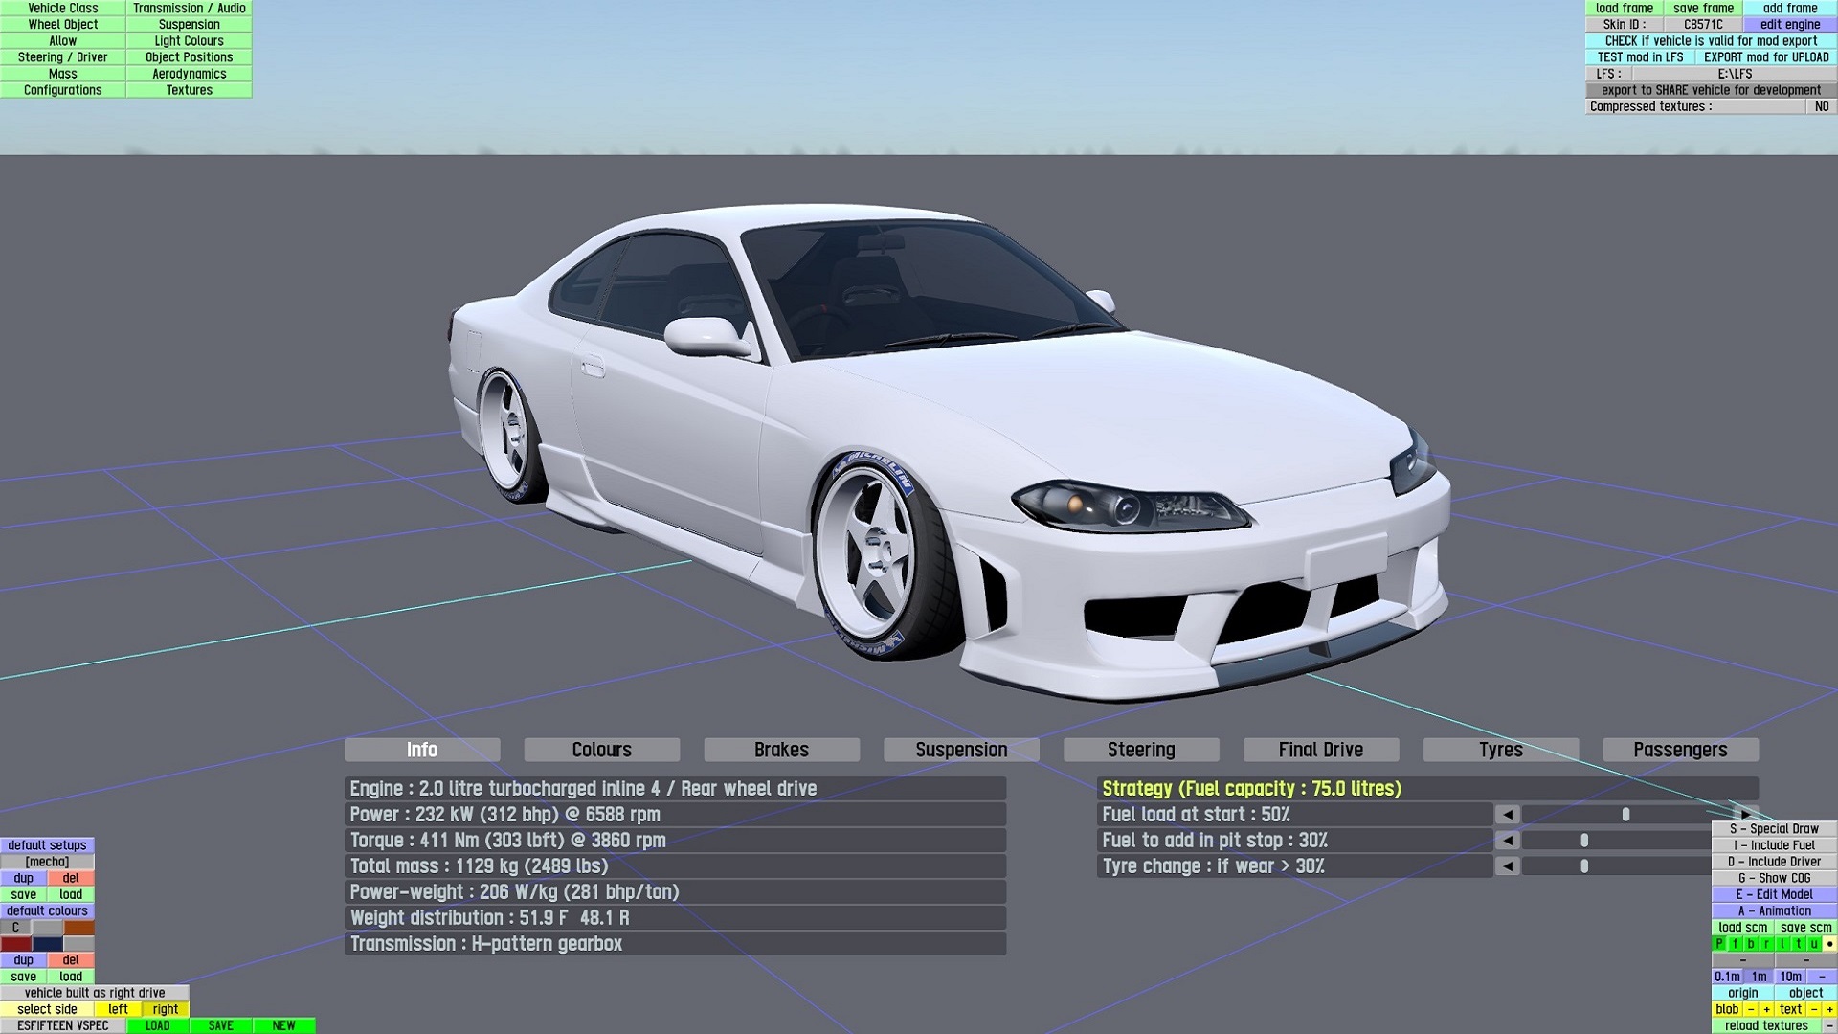Click the Skin ID field C8571C
Image resolution: width=1838 pixels, height=1034 pixels.
click(x=1702, y=25)
